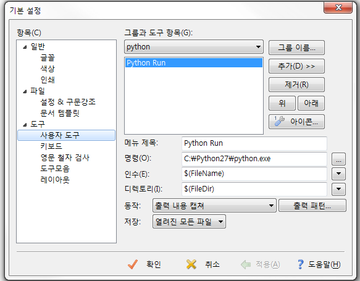Move tool up with 위 button
The height and width of the screenshot is (281, 360).
pos(282,103)
